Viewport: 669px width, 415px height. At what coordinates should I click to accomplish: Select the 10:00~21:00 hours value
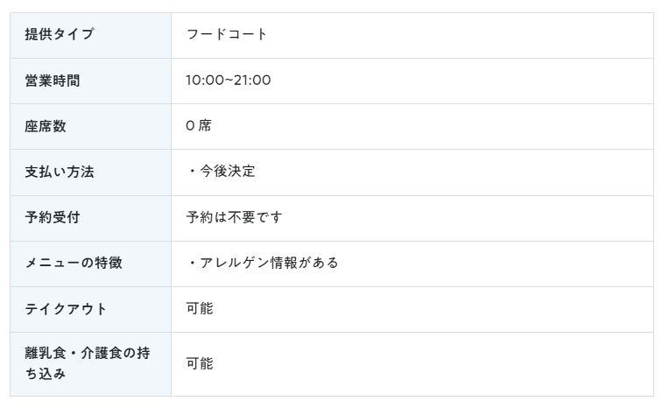coord(229,81)
